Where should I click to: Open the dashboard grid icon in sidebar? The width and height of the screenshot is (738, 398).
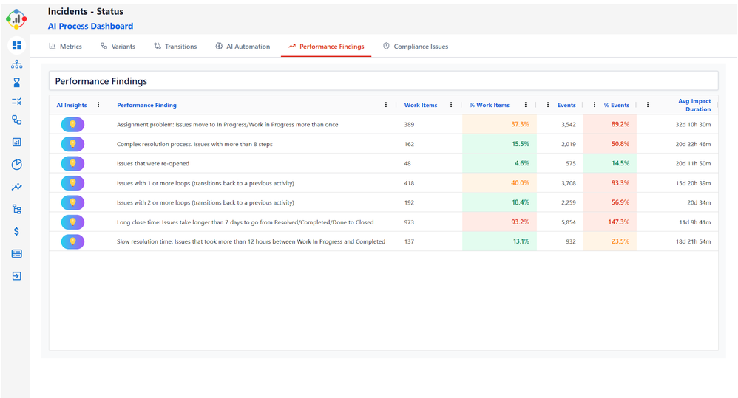(x=16, y=46)
